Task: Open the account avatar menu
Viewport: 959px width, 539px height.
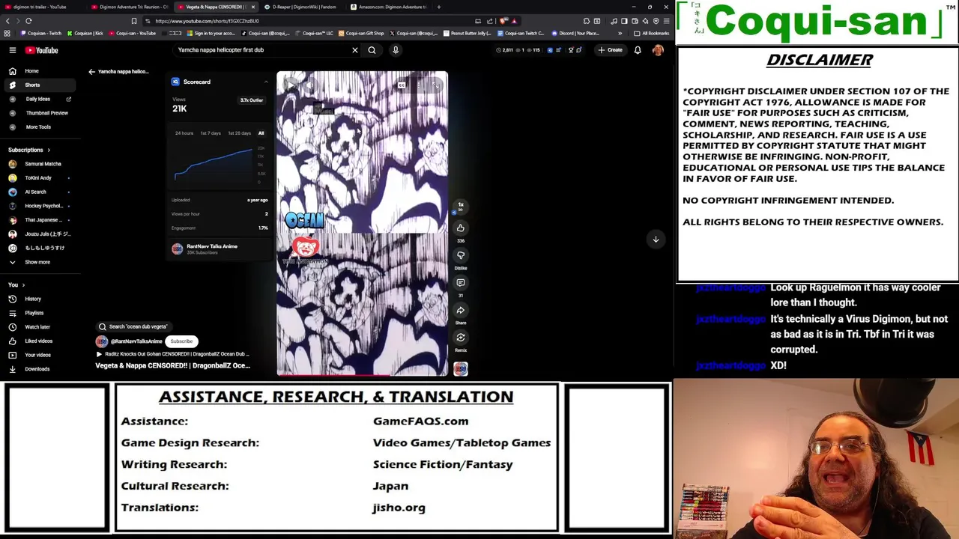Action: click(658, 50)
